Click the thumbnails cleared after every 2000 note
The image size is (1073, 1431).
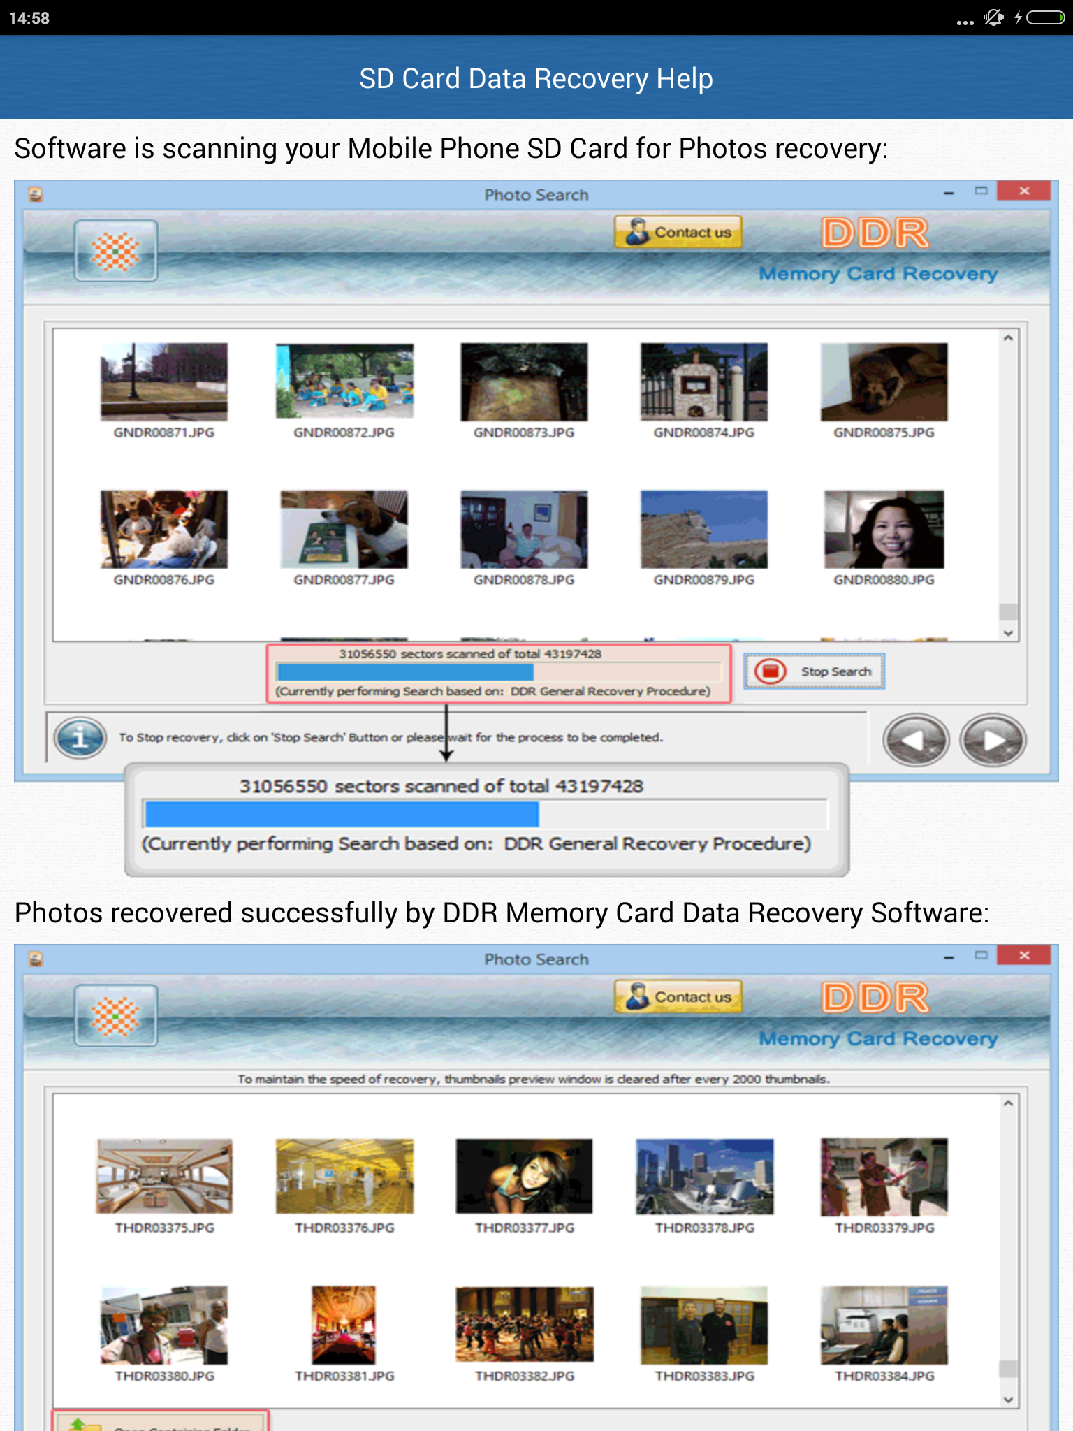click(534, 1079)
